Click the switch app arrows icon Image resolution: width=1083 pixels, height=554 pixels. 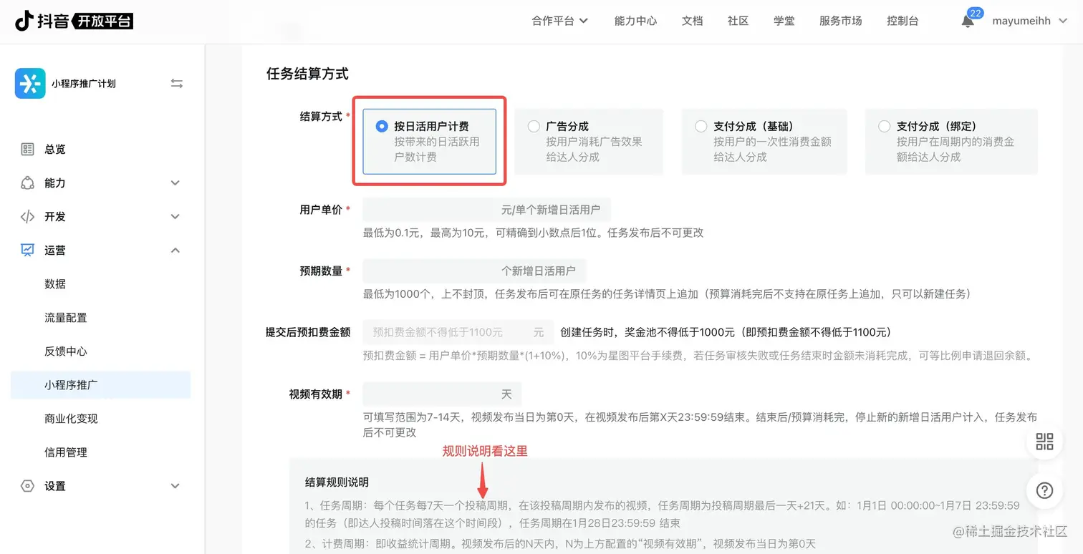tap(177, 83)
